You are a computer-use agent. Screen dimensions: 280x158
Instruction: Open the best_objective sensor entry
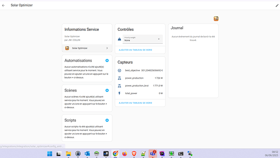tap(140, 70)
